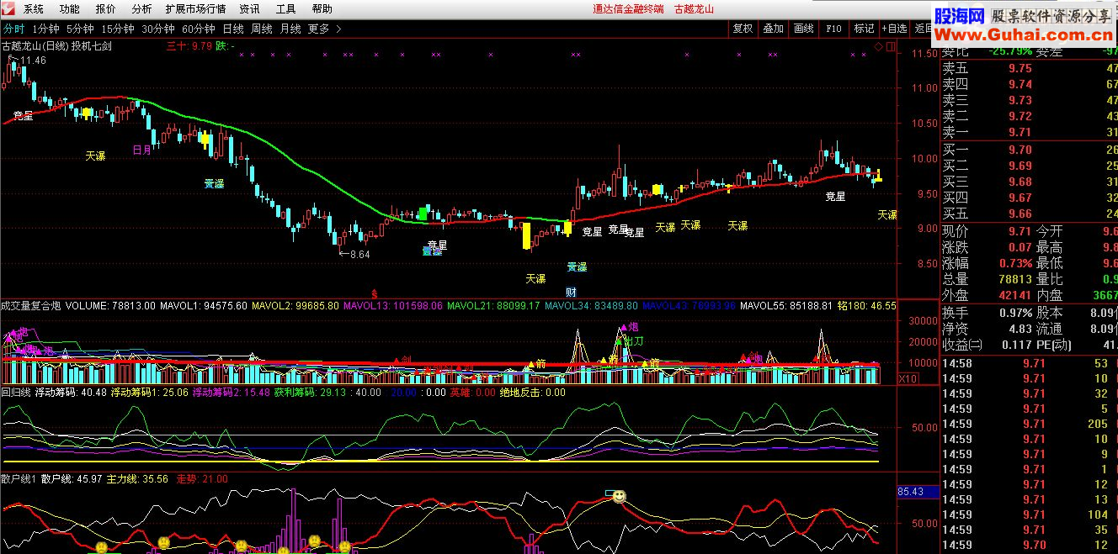Screen dimensions: 1118x554
Task: Click the MAVOL1: 94575.60 readout
Action: click(x=204, y=305)
